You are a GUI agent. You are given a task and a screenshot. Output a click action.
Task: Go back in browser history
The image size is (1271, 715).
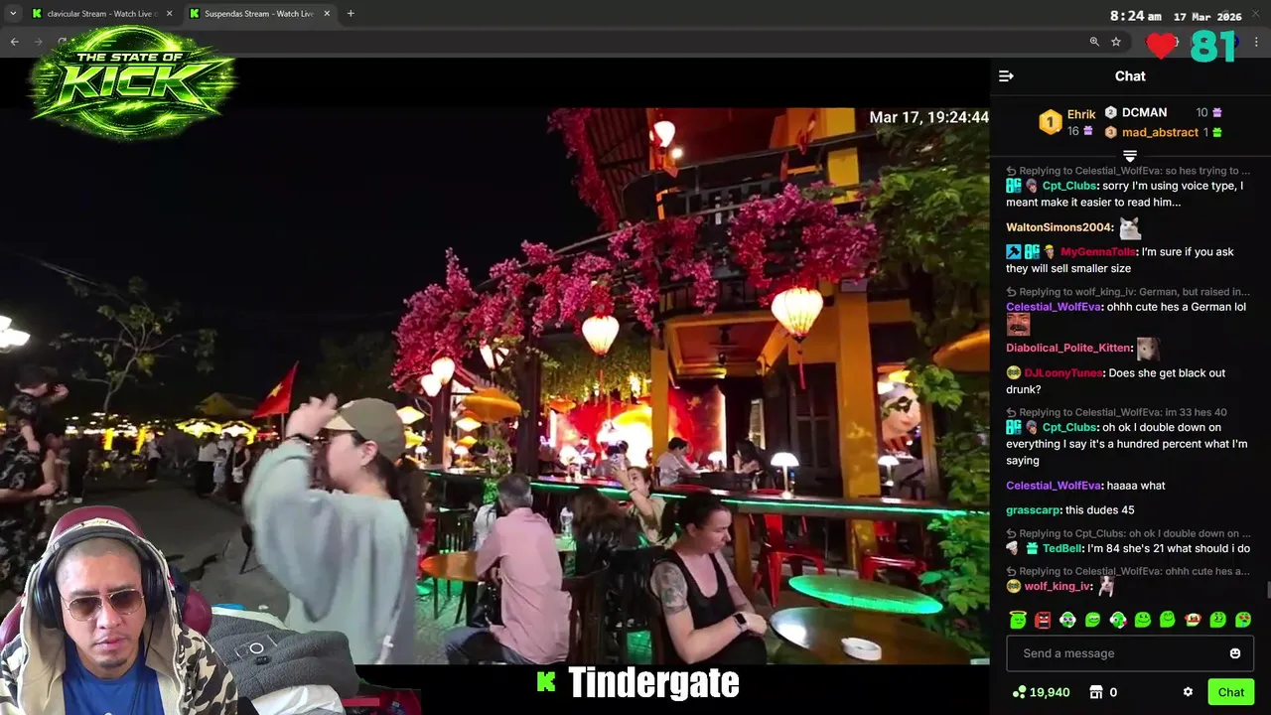(15, 42)
